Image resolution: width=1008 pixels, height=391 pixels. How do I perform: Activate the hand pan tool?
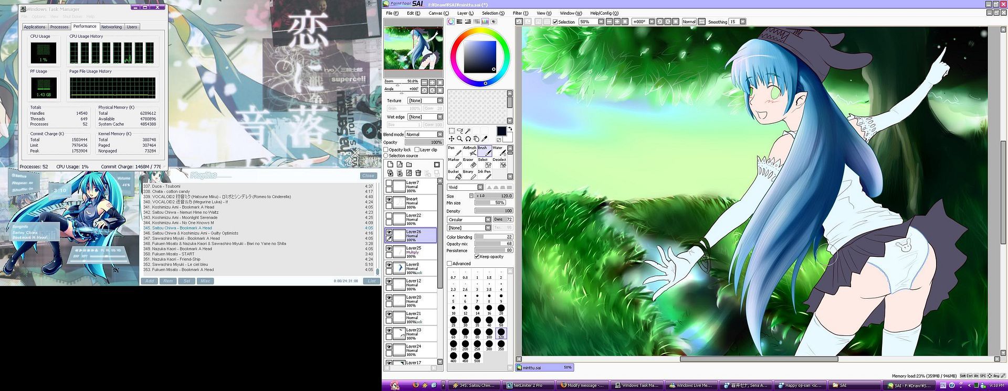coord(476,139)
